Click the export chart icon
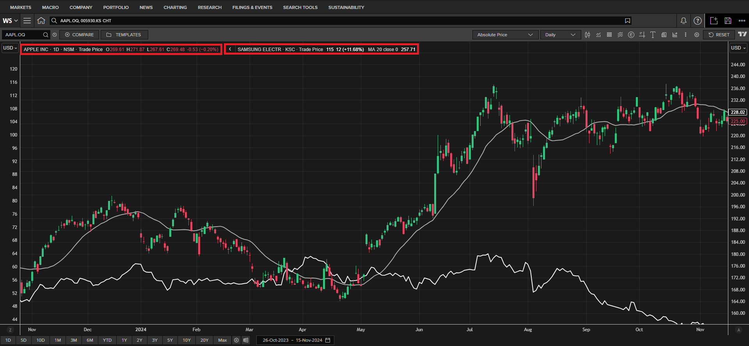The height and width of the screenshot is (346, 749). click(675, 35)
